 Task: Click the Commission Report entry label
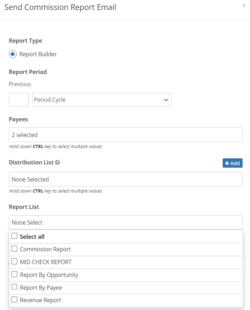[45, 249]
